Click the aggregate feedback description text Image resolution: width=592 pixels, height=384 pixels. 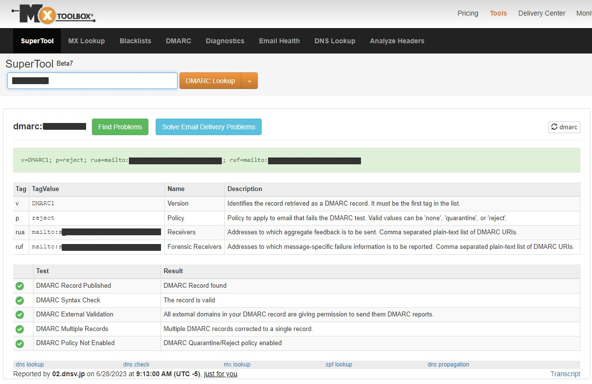372,232
